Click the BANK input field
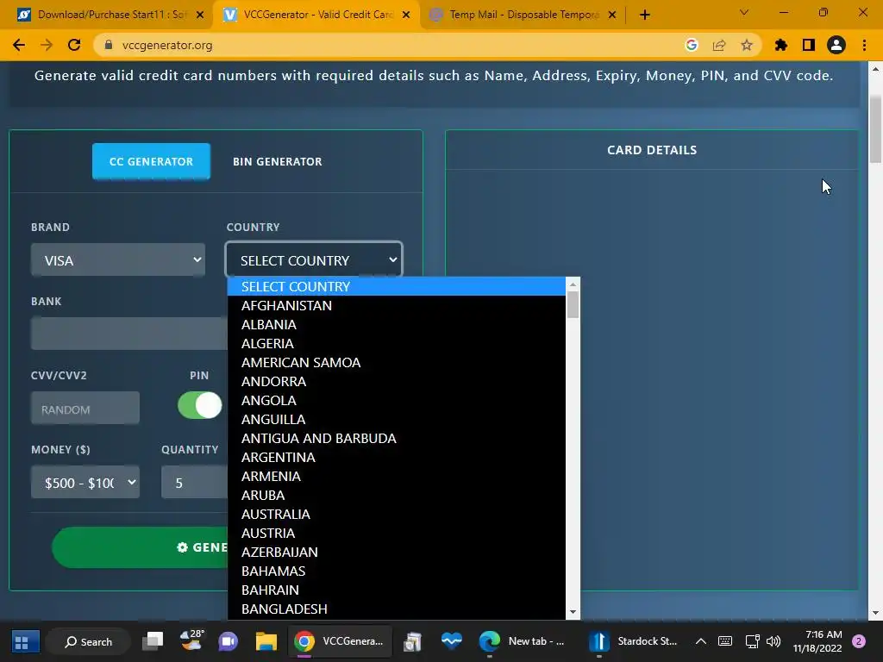883x662 pixels. click(x=129, y=334)
